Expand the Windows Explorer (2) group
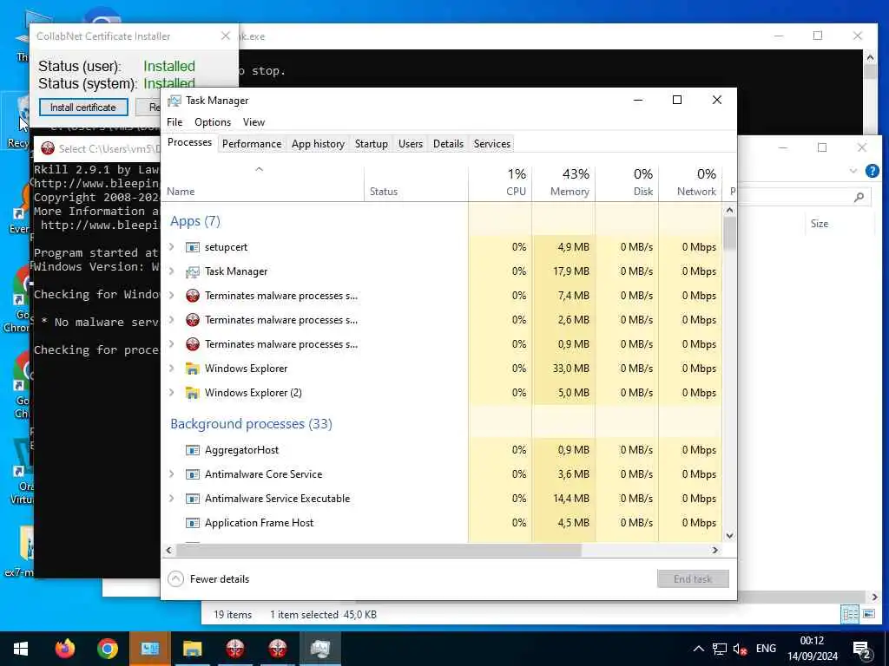889x666 pixels. (x=172, y=393)
